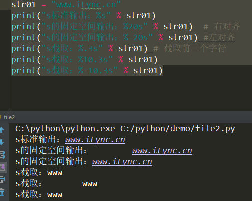Click the print icon in run console
The height and width of the screenshot is (201, 252).
pos(2,180)
